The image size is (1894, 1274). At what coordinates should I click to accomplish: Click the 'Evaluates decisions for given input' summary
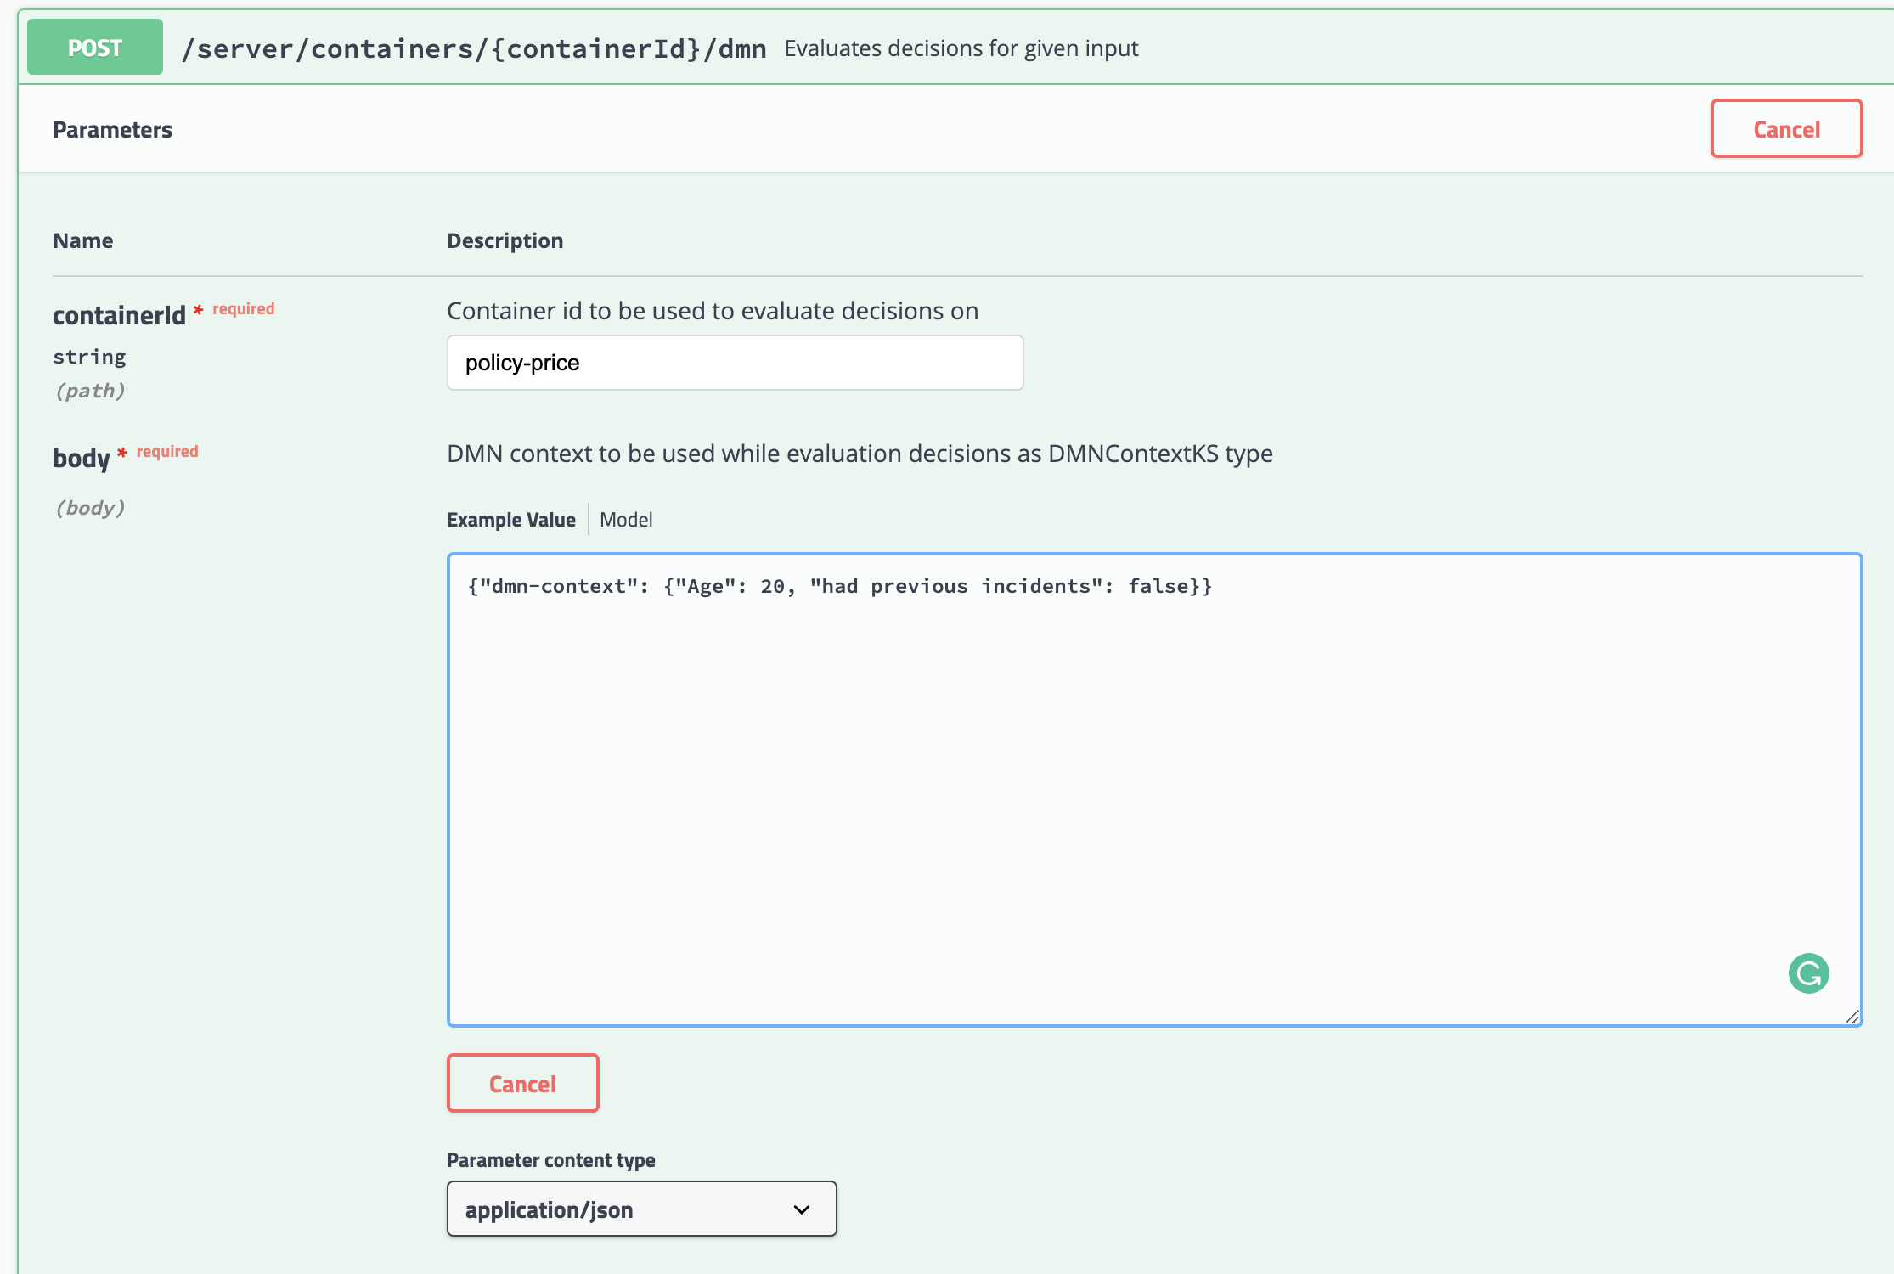pos(961,48)
